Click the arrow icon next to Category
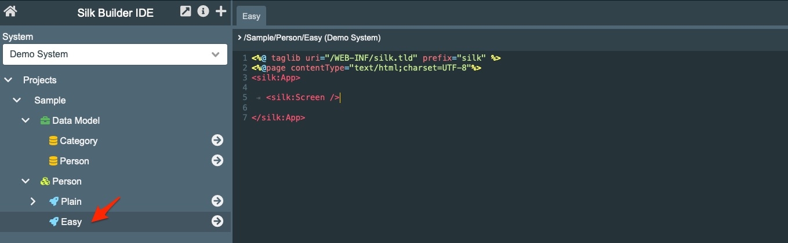Screen dimensions: 788x243 point(217,141)
